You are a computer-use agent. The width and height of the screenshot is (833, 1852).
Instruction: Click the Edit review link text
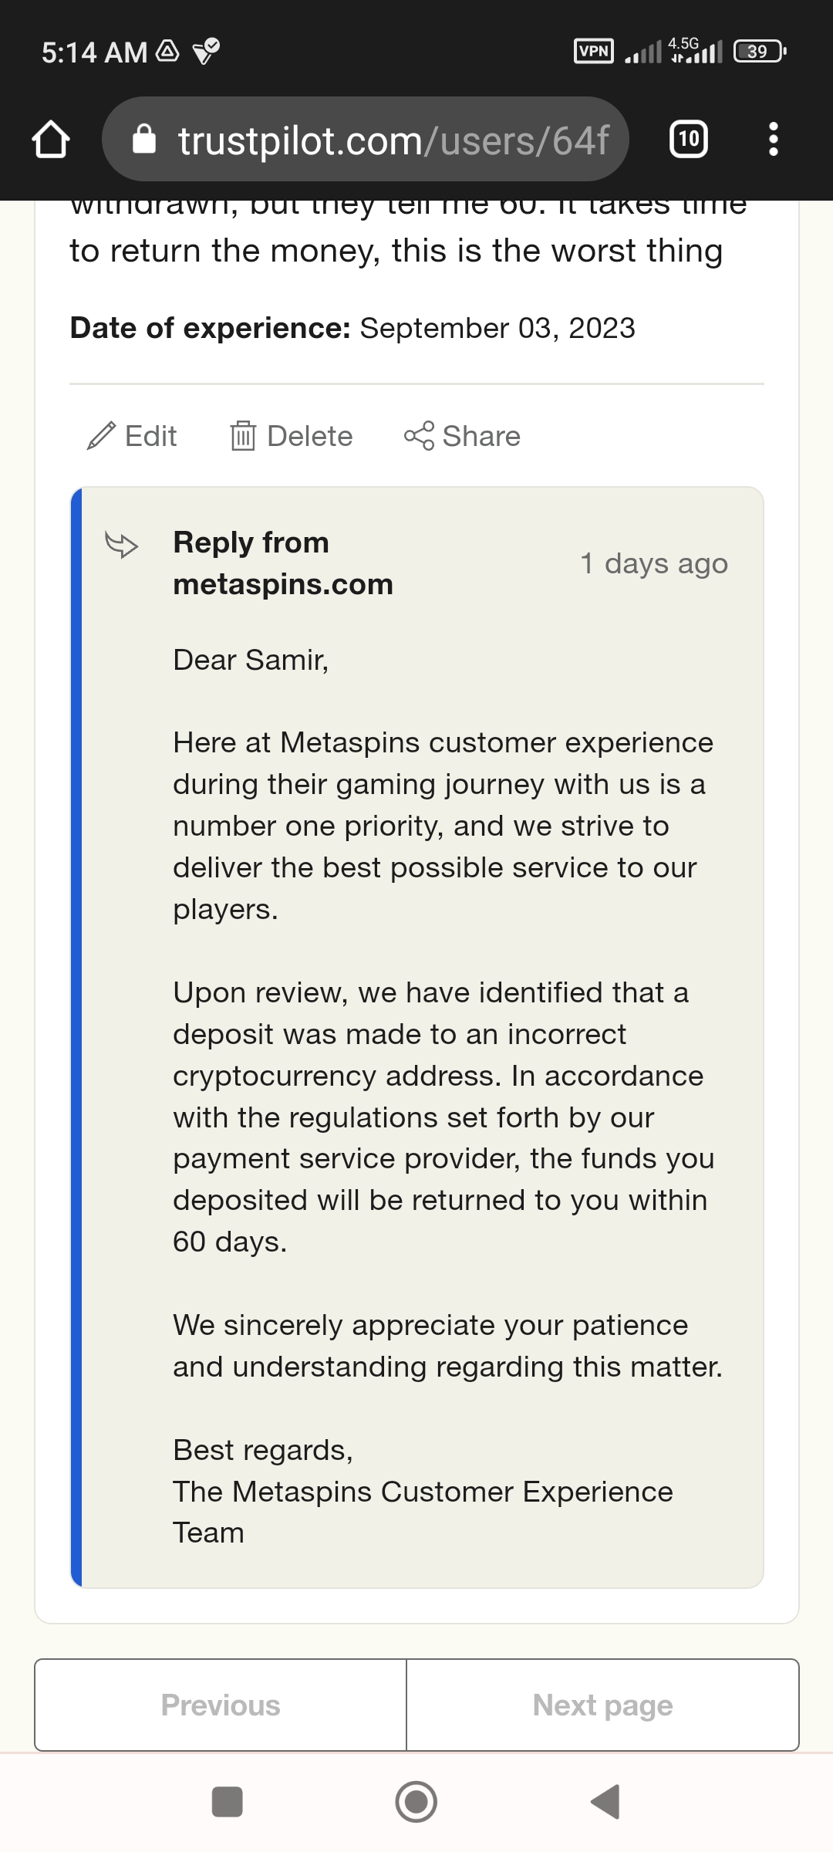point(151,436)
